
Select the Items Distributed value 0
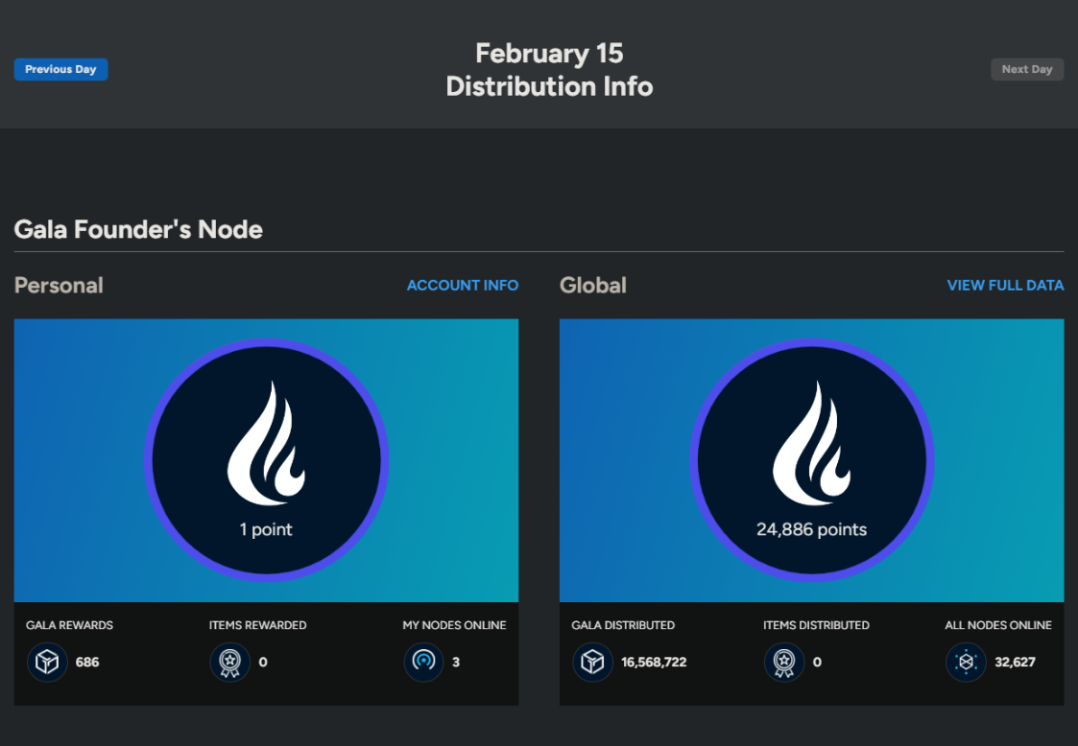(817, 663)
